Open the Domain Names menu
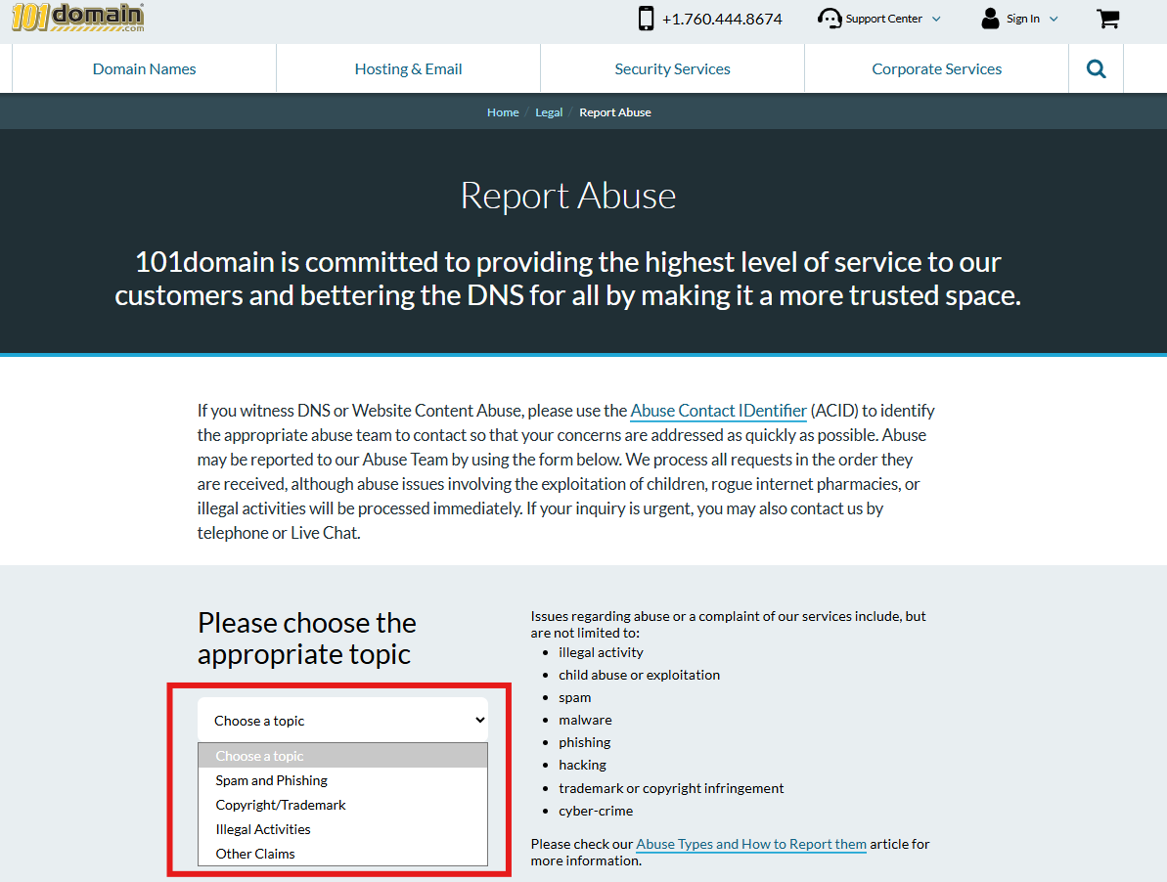1167x882 pixels. point(144,69)
